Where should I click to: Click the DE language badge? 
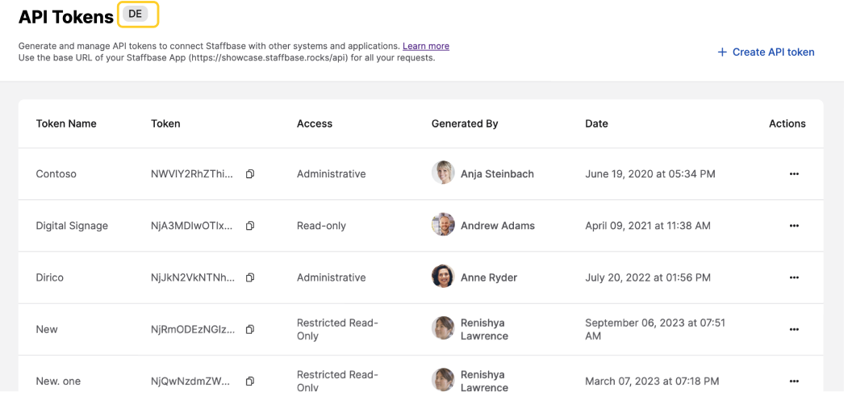coord(136,14)
